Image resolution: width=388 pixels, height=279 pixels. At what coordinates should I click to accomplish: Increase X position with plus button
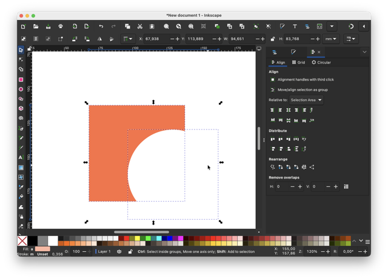pos(177,39)
